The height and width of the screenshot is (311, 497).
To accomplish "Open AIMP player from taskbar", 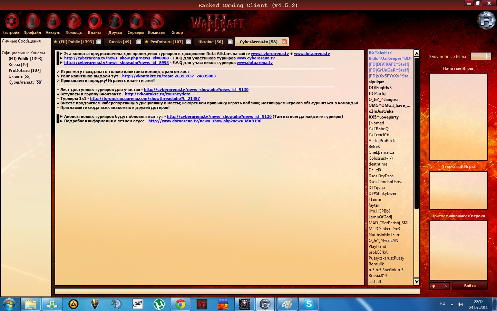I will pos(74,304).
